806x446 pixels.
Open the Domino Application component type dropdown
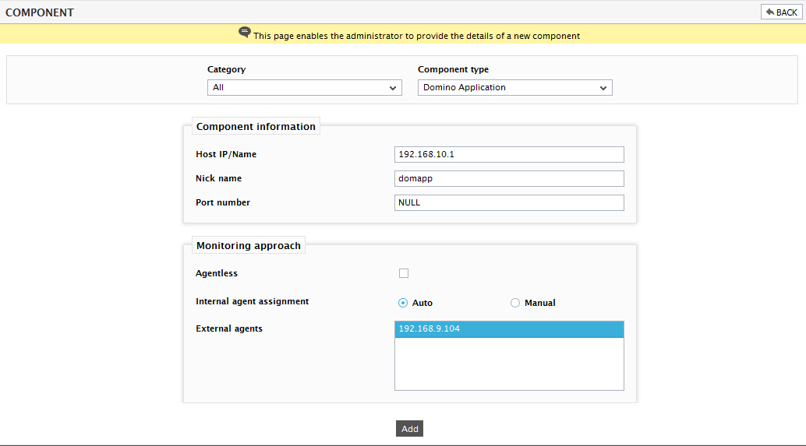(514, 87)
